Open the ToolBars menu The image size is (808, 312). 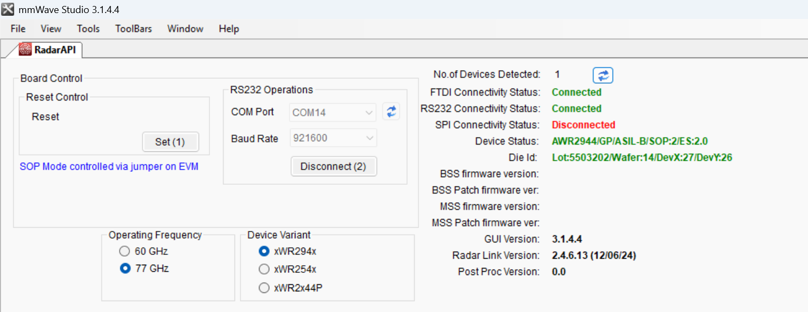pyautogui.click(x=134, y=29)
